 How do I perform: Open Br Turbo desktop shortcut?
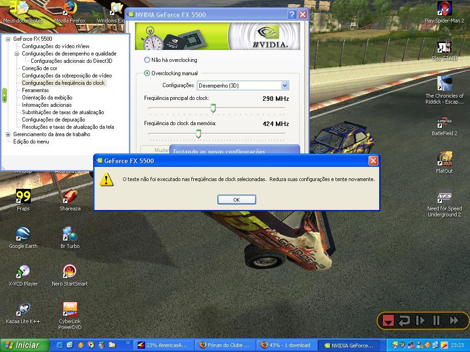(70, 238)
